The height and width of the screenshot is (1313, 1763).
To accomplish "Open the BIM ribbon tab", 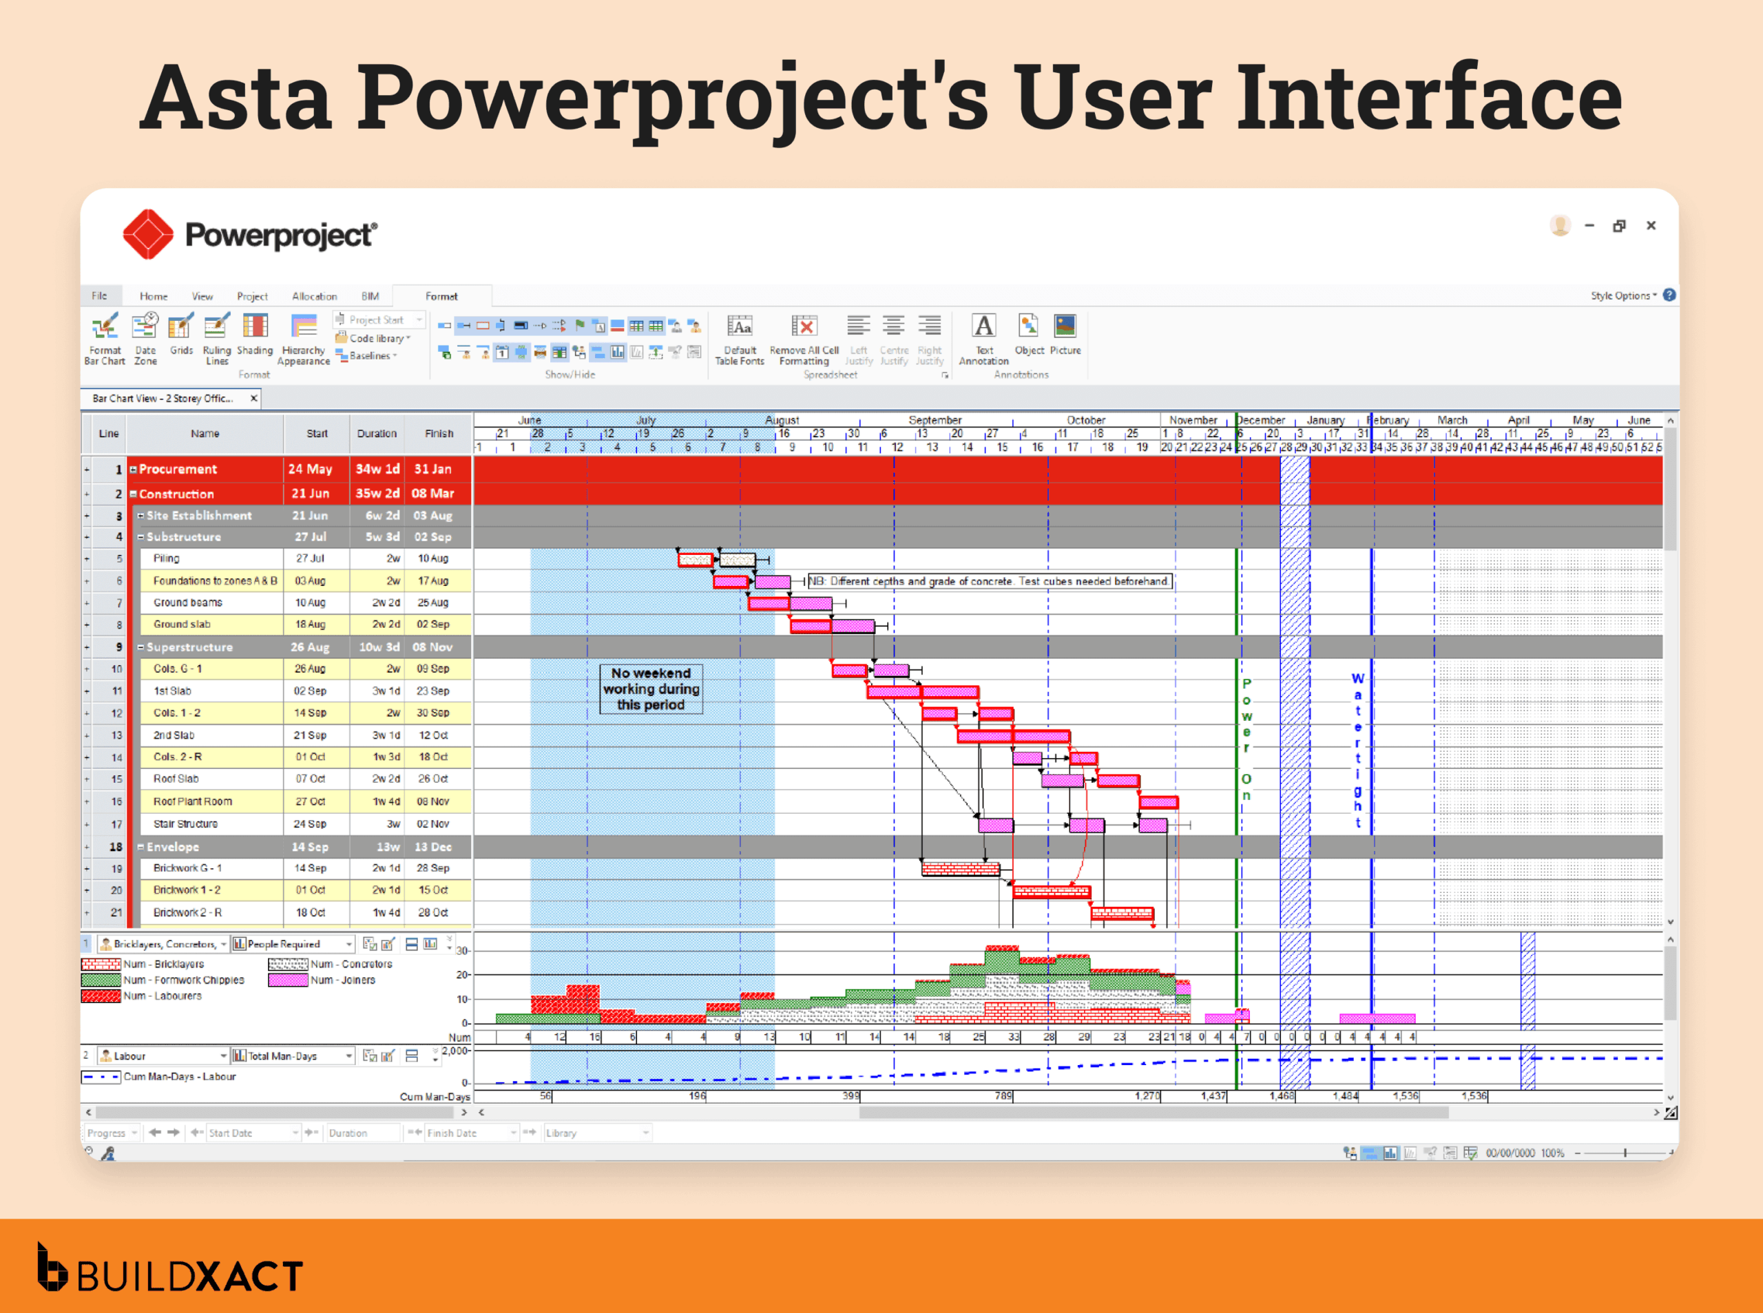I will (369, 295).
